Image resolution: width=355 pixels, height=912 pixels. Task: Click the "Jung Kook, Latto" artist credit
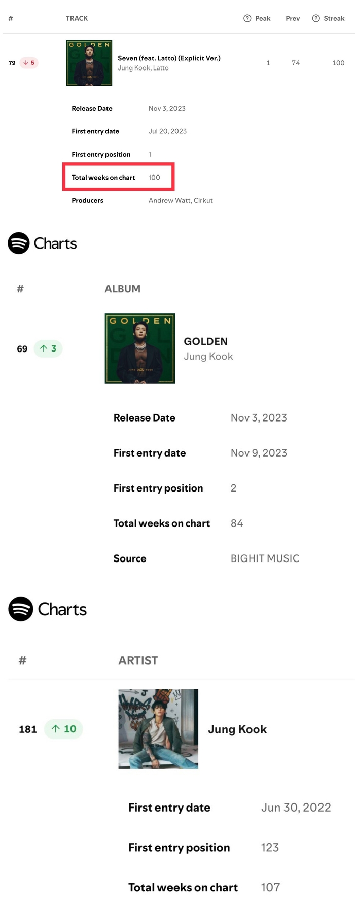point(143,68)
